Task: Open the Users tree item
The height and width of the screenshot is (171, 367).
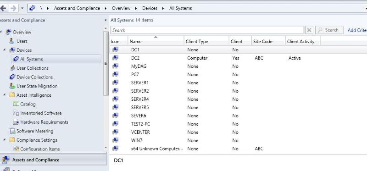Action: 22,41
